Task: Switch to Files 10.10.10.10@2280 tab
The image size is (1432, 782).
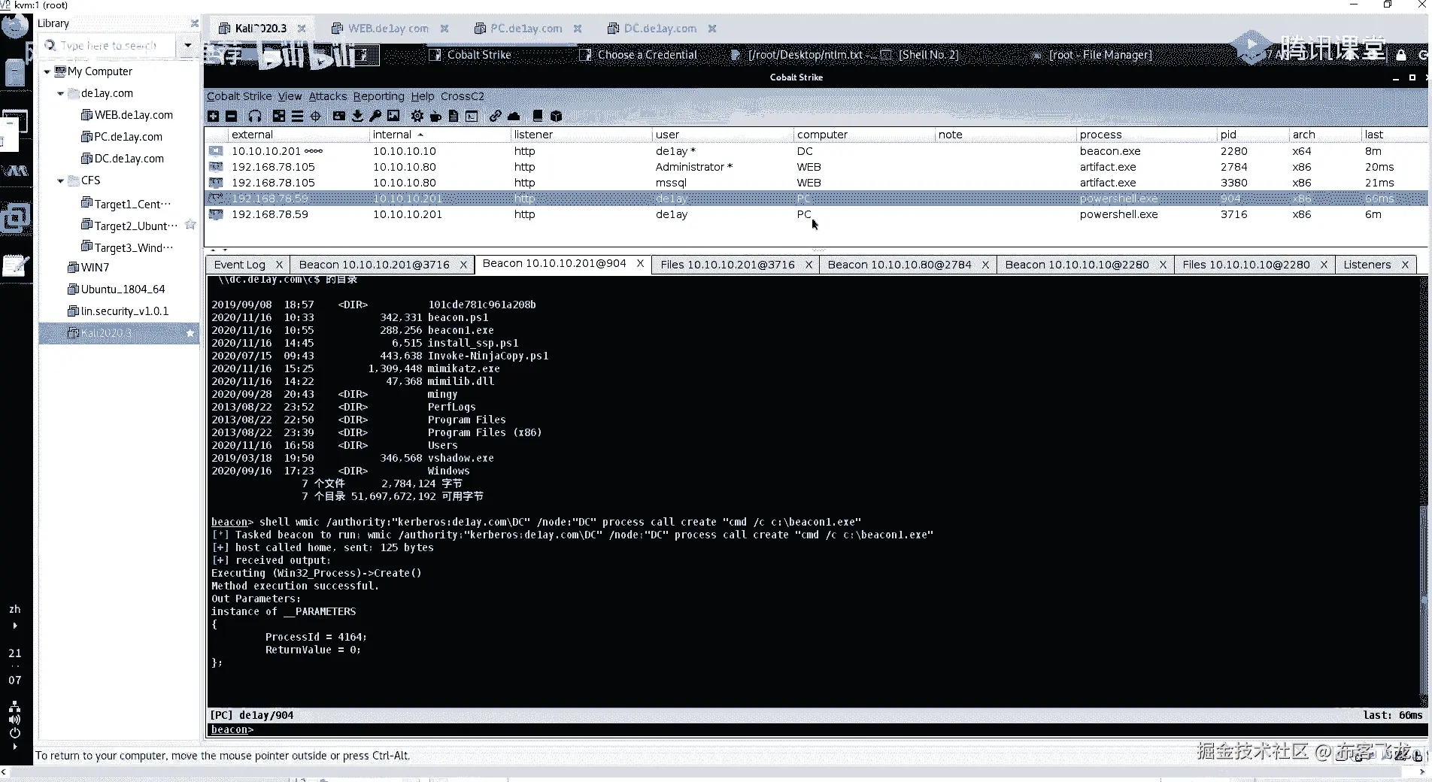Action: point(1246,265)
